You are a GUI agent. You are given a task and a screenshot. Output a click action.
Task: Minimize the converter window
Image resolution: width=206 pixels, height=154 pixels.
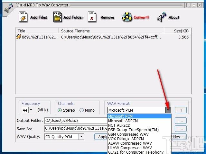[x=189, y=5]
